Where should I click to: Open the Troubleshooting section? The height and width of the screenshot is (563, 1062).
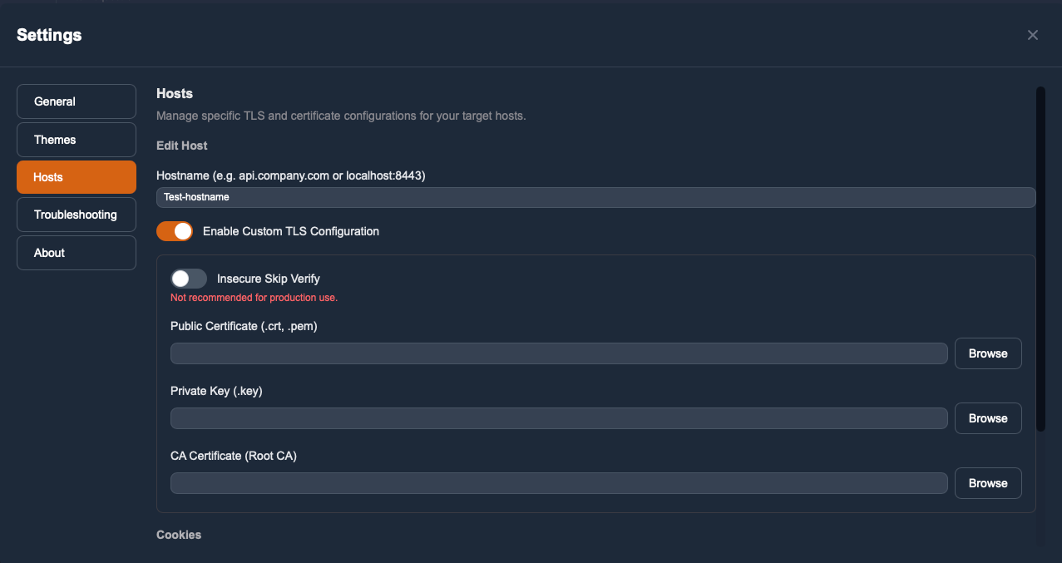click(76, 214)
